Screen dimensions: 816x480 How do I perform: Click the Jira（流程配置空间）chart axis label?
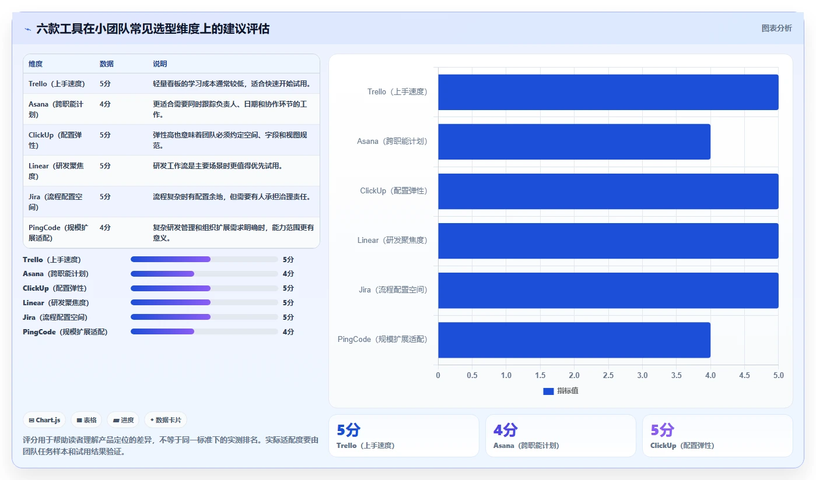393,290
